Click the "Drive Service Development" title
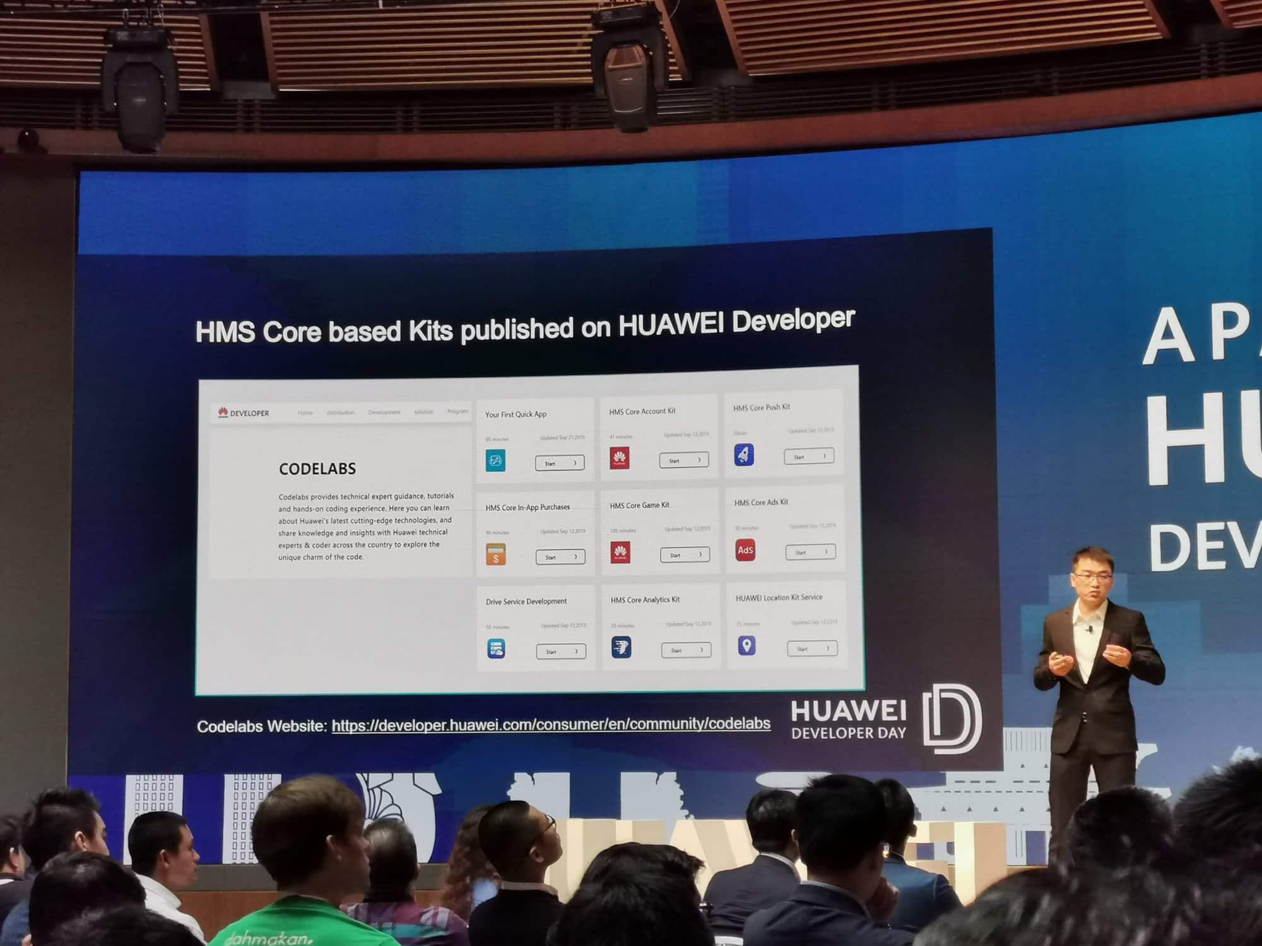 526,602
